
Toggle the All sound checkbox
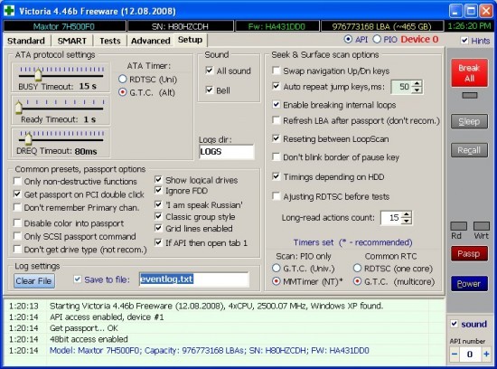pos(210,71)
